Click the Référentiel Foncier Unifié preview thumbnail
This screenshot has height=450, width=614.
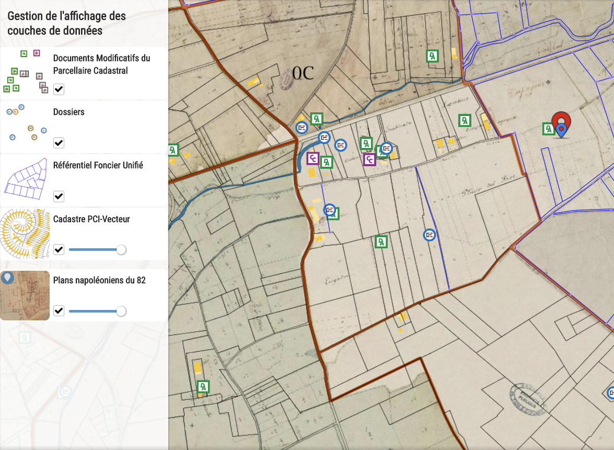tap(25, 179)
